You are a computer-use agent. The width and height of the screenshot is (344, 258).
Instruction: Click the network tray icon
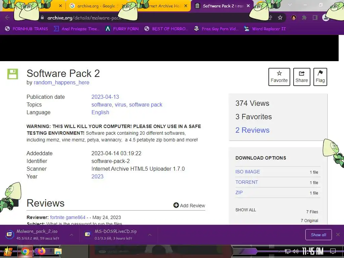[287, 251]
